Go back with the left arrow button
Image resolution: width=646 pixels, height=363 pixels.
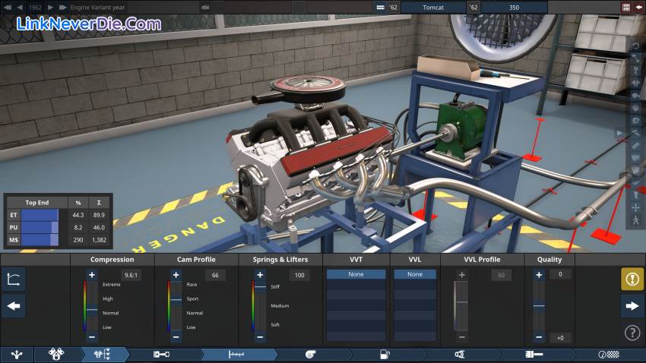coord(14,306)
